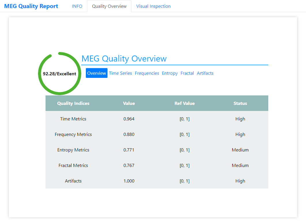Open the Fractal section
The width and height of the screenshot is (306, 221).
[187, 73]
